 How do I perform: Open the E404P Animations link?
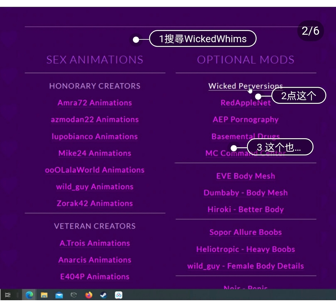[95, 277]
